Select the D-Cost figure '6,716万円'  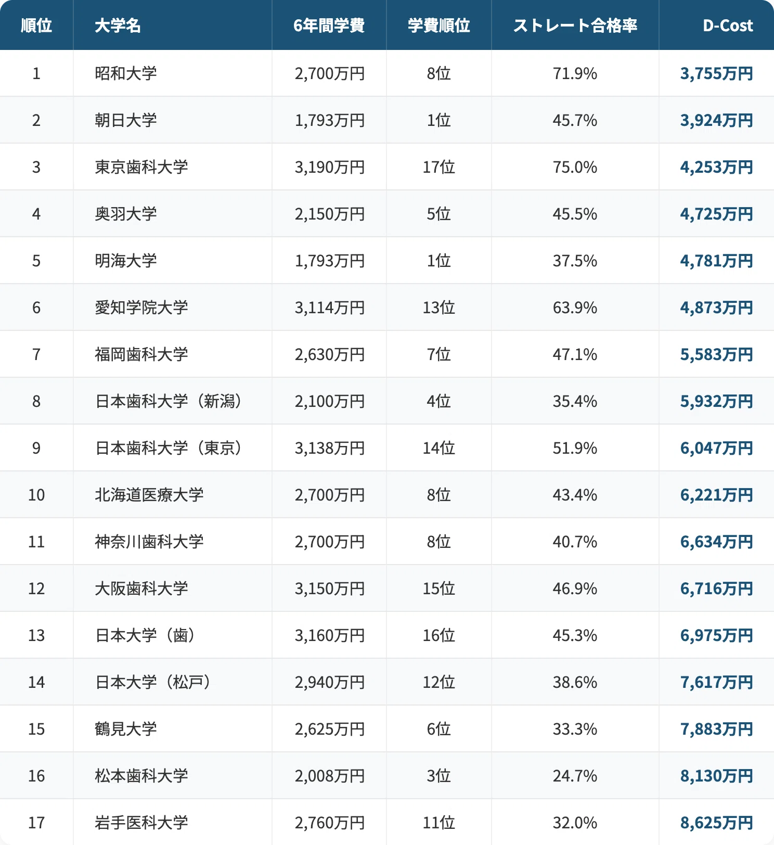point(717,588)
